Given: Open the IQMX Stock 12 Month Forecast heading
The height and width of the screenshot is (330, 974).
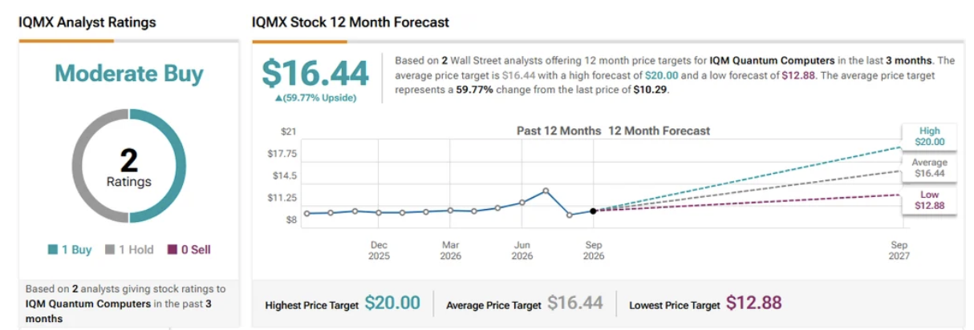Looking at the screenshot, I should click(351, 22).
